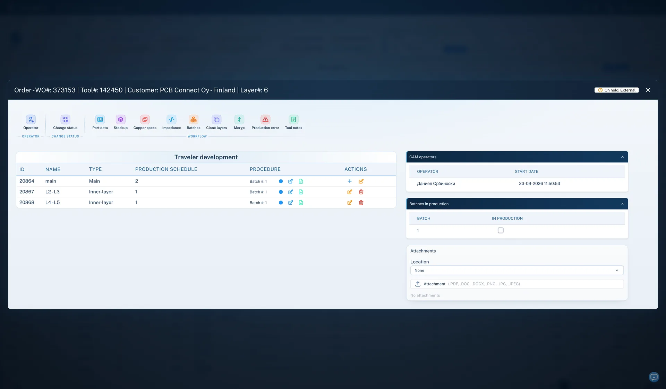Select ID cell 20867
Screen dimensions: 666x389
coord(27,192)
